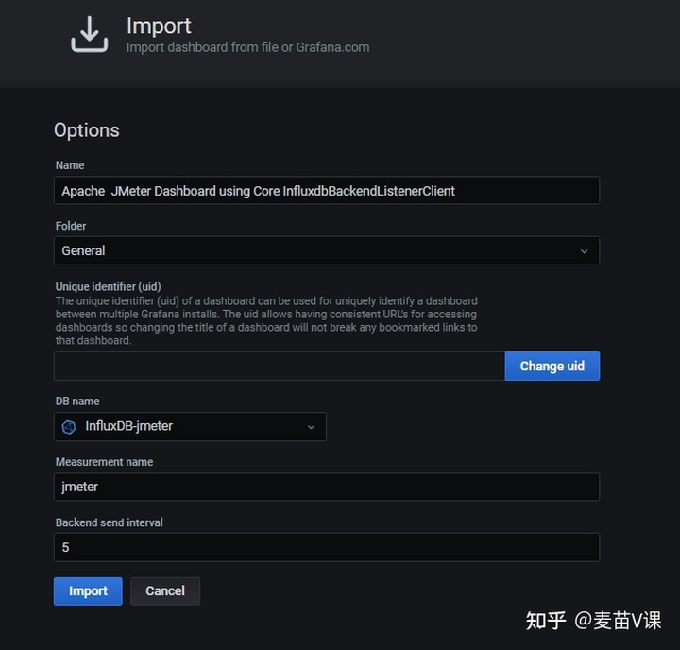
Task: Click the uid description paragraph text
Action: pos(266,320)
